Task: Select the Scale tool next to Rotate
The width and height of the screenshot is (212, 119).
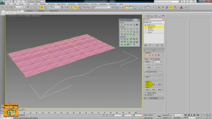Action: tap(50, 7)
